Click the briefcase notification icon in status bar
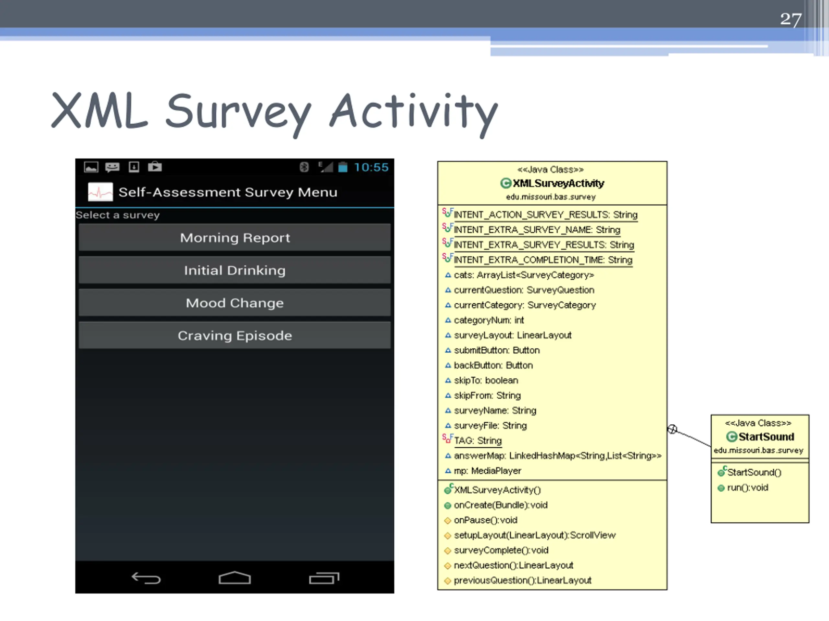Screen dimensions: 829x621 pos(155,167)
